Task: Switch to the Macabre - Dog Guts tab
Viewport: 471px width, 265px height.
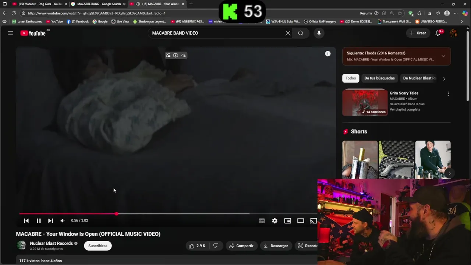Action: tap(39, 4)
